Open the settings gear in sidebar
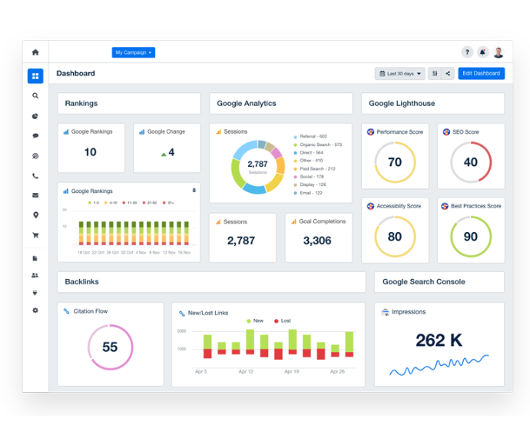Screen dimensions: 530x445 point(35,311)
